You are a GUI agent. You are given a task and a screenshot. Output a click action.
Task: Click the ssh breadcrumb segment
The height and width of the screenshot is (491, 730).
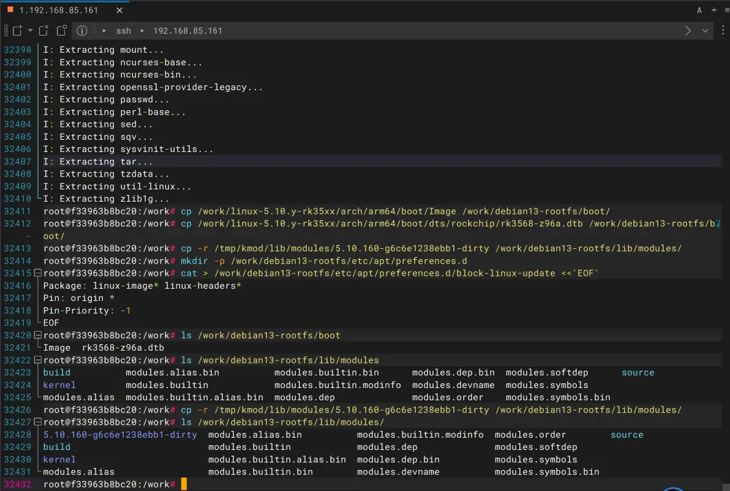coord(123,31)
